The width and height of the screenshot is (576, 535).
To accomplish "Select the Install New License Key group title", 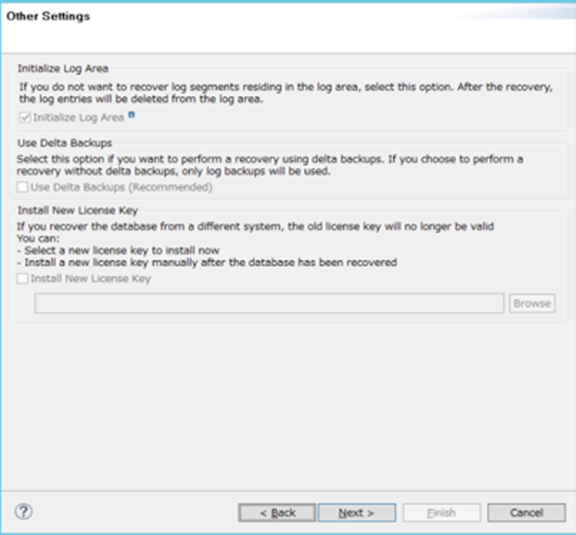I will click(x=78, y=210).
